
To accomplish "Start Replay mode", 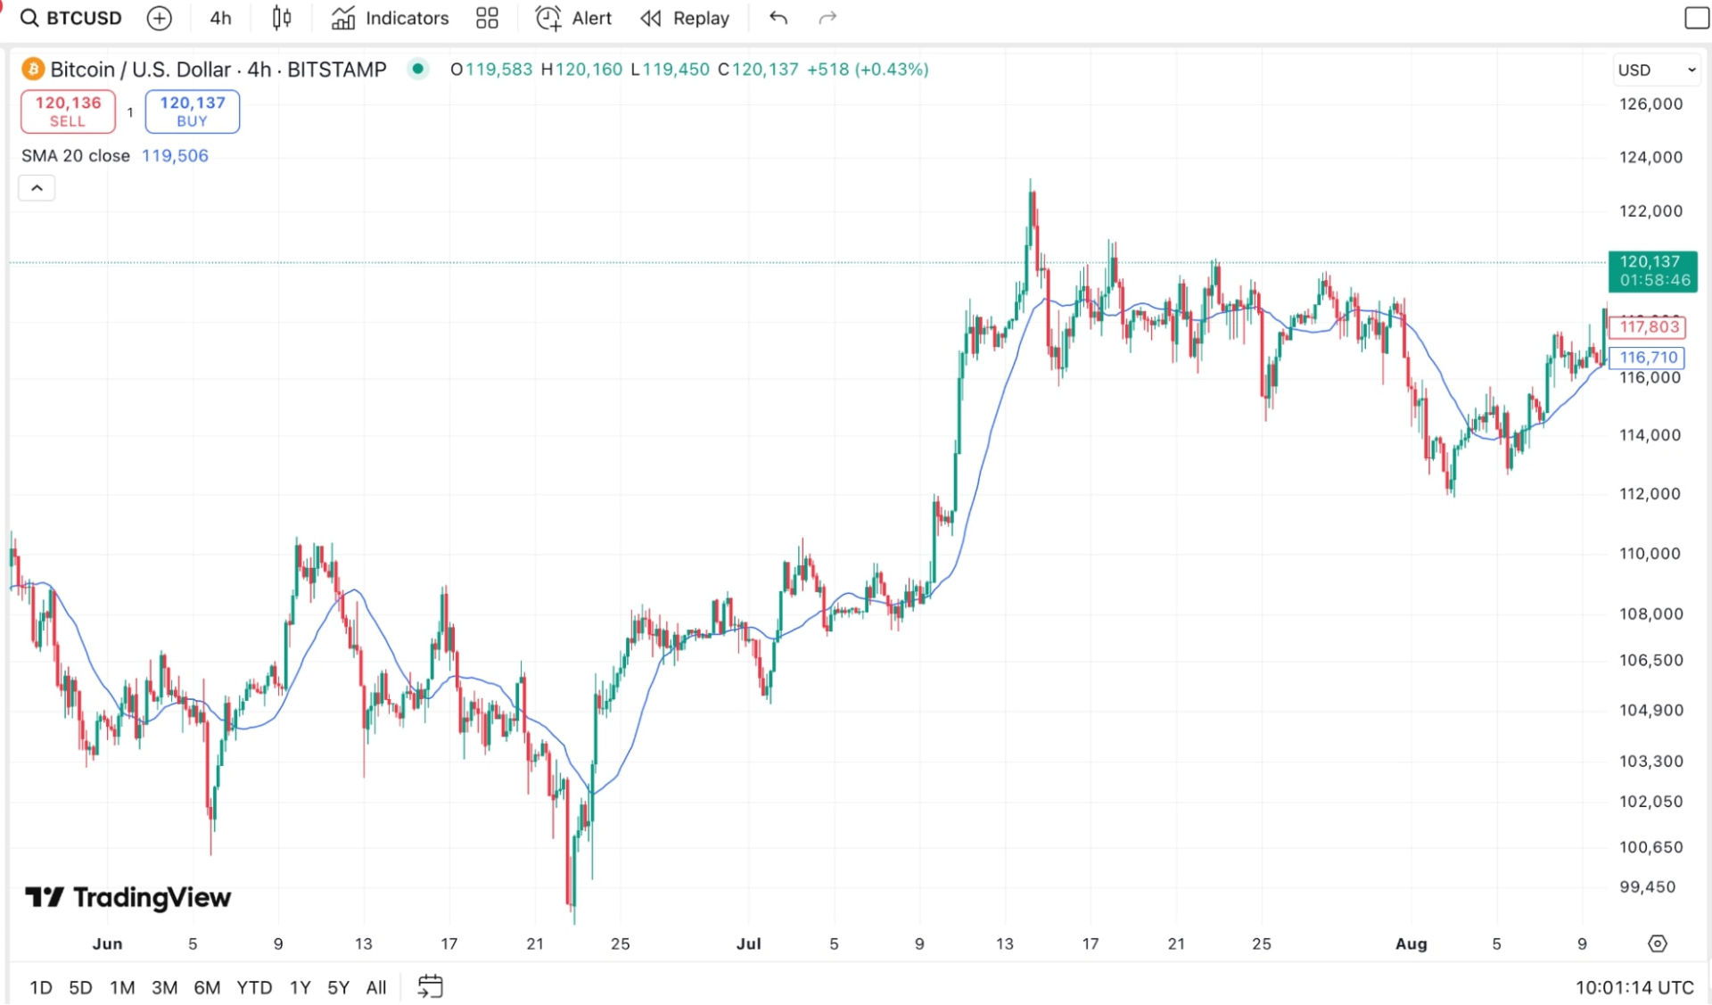I will [684, 18].
